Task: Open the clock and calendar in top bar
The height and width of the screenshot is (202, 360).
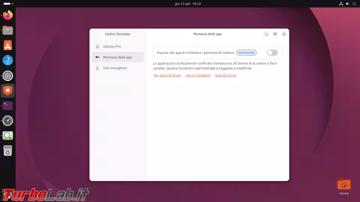Action: [x=187, y=3]
